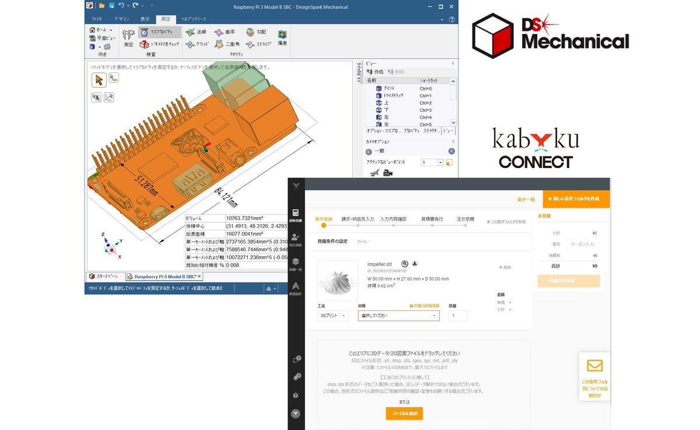
Task: Open オプション - マスプロ panel tab
Action: tap(384, 131)
